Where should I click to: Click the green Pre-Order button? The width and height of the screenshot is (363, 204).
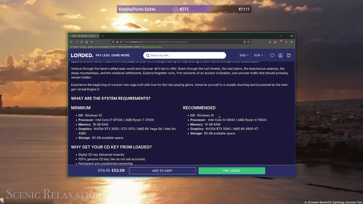pos(232,171)
